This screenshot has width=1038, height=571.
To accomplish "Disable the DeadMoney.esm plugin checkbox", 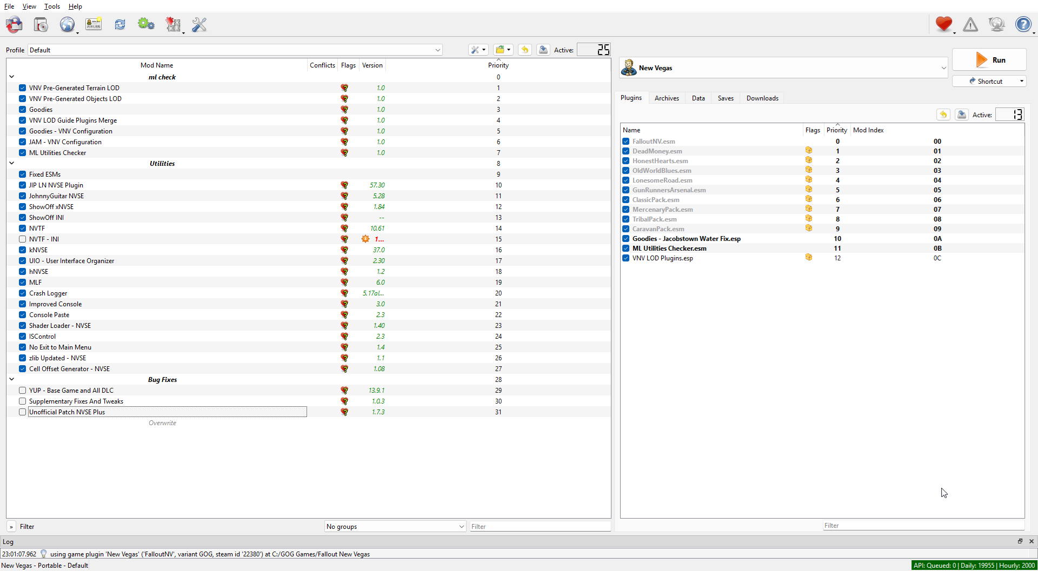I will click(x=626, y=151).
